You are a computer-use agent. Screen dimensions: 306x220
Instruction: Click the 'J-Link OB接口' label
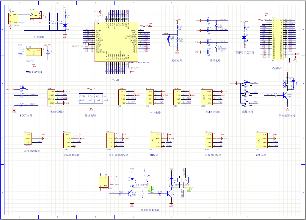[57, 111]
